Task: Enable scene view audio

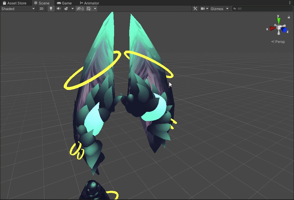Action: [x=58, y=9]
